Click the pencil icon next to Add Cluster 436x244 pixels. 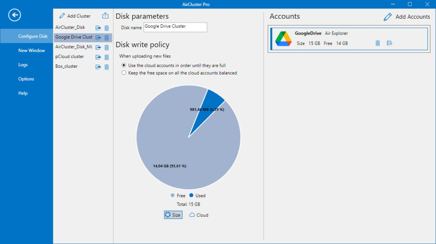62,16
